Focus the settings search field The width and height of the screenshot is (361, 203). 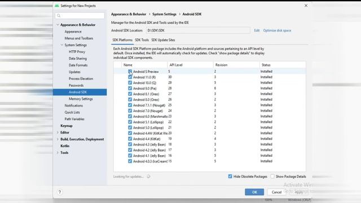80,15
